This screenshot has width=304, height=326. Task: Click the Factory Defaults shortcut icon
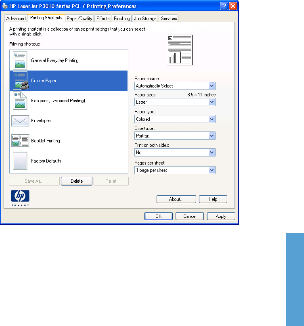[x=20, y=161]
